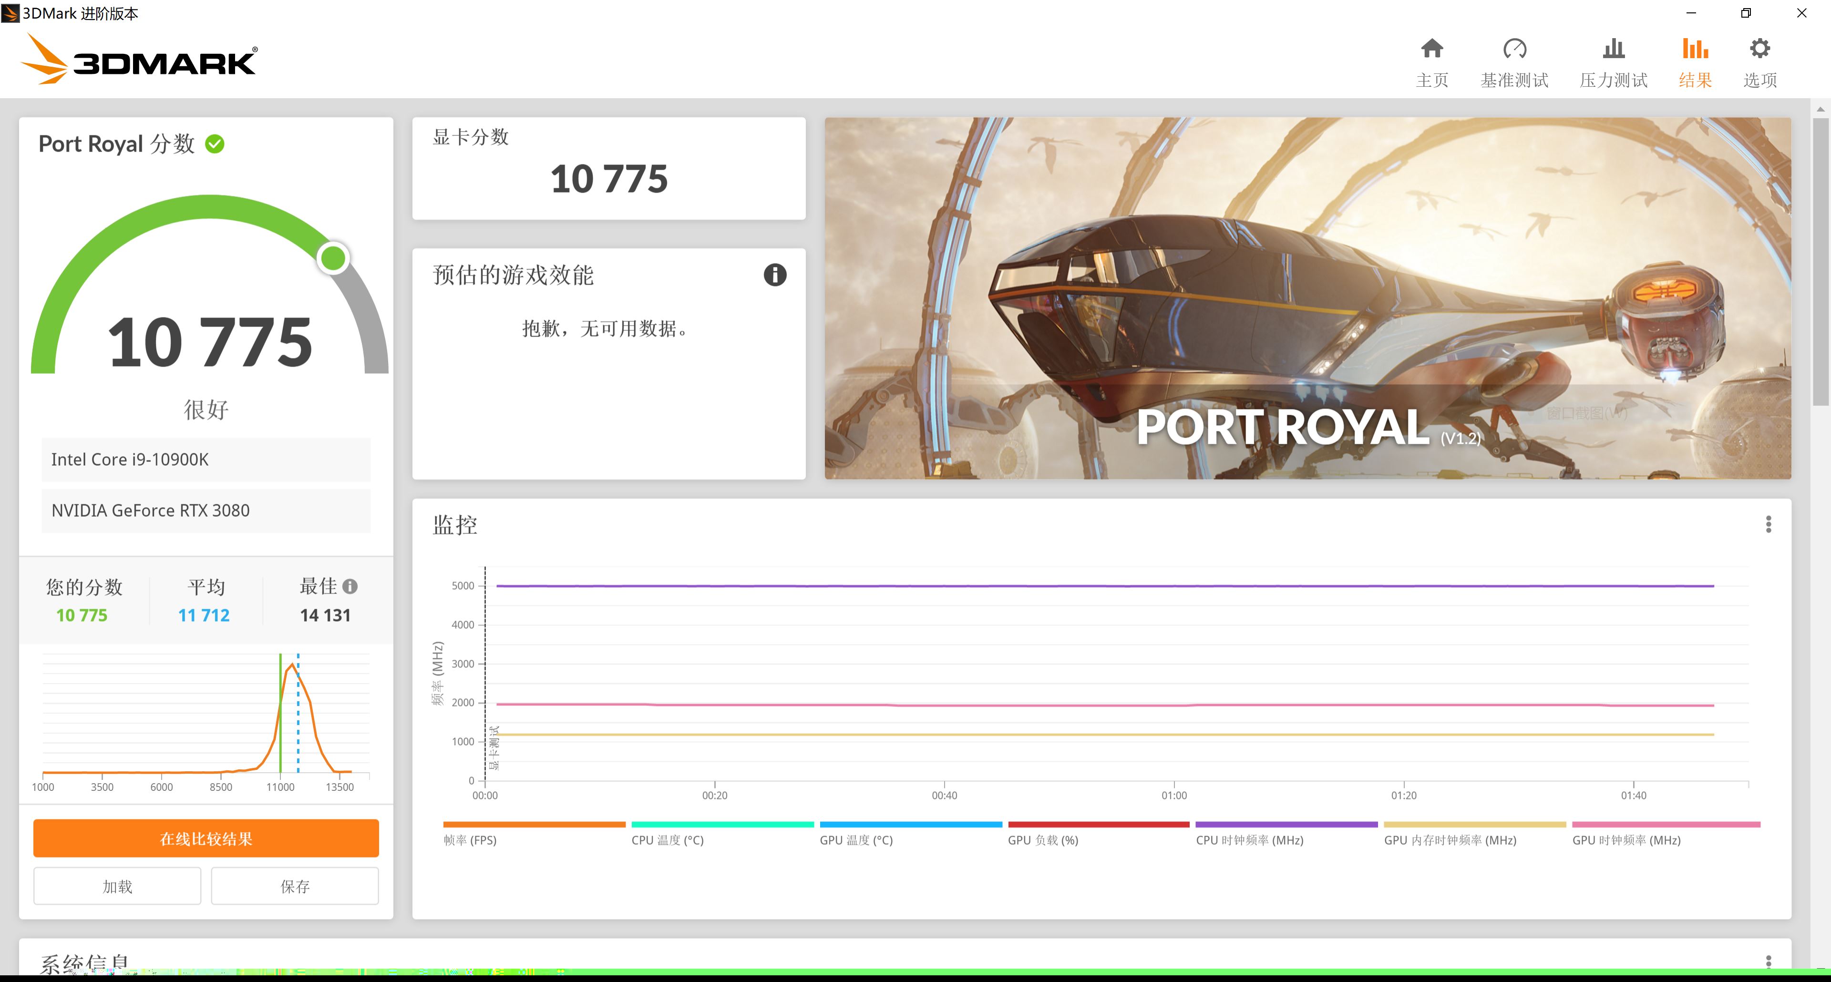Click 保存 to save the result
This screenshot has height=982, width=1831.
294,885
